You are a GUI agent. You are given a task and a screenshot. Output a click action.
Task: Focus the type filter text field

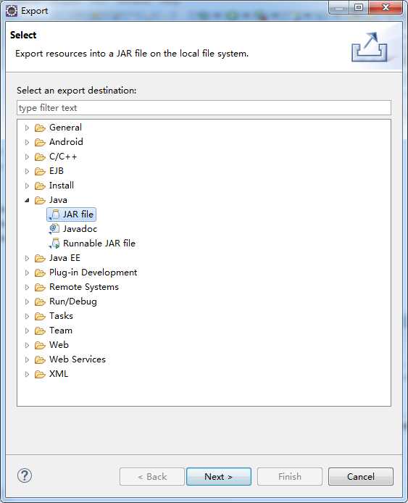tap(204, 108)
